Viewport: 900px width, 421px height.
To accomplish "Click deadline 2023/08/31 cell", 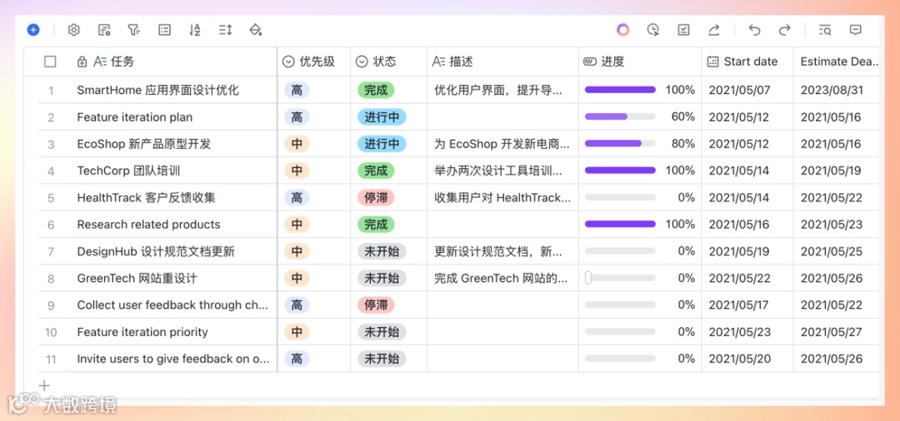I will click(837, 90).
